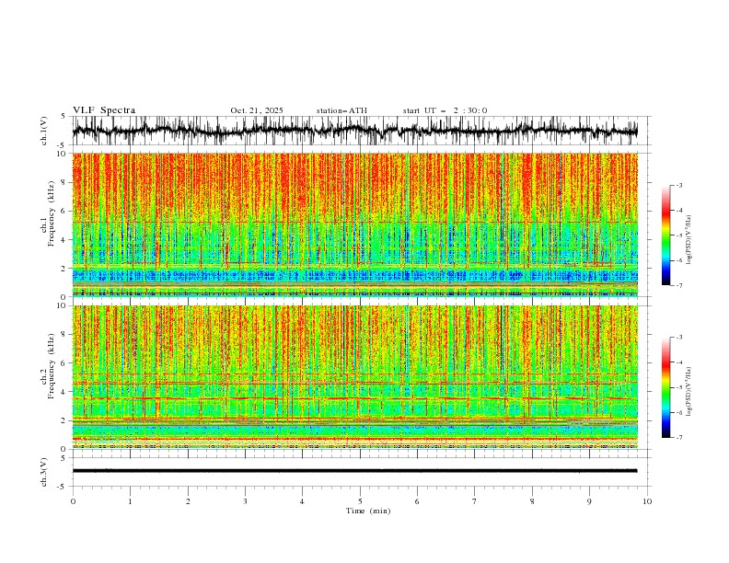This screenshot has height=563, width=729.
Task: Click the ch.1(V) waveform axis label
Action: pos(44,131)
